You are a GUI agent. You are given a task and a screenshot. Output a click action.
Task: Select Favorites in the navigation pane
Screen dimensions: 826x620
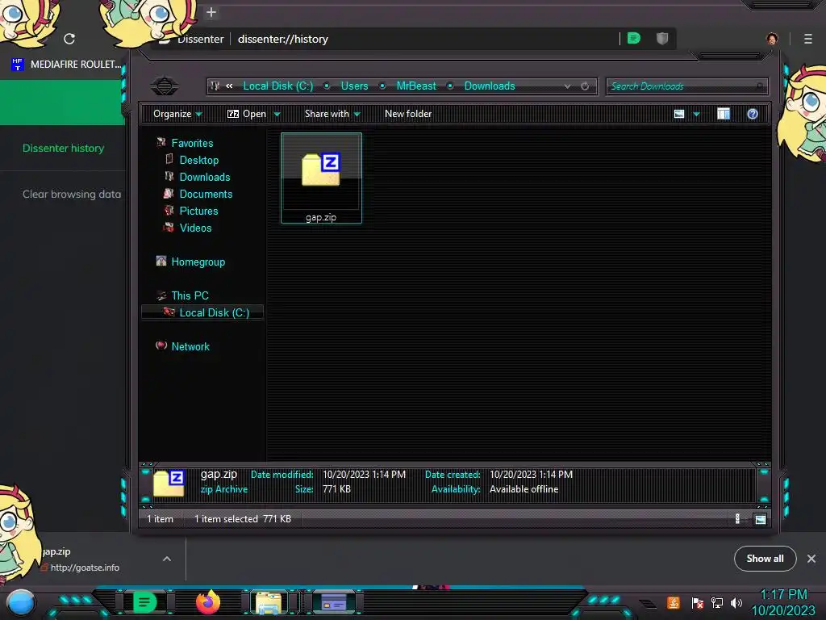tap(192, 144)
